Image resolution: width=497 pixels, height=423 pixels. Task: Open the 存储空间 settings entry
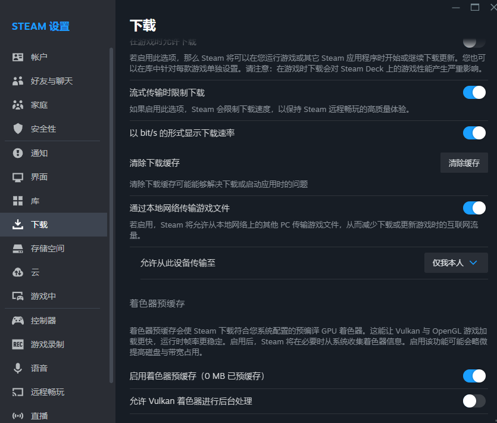tap(54, 248)
